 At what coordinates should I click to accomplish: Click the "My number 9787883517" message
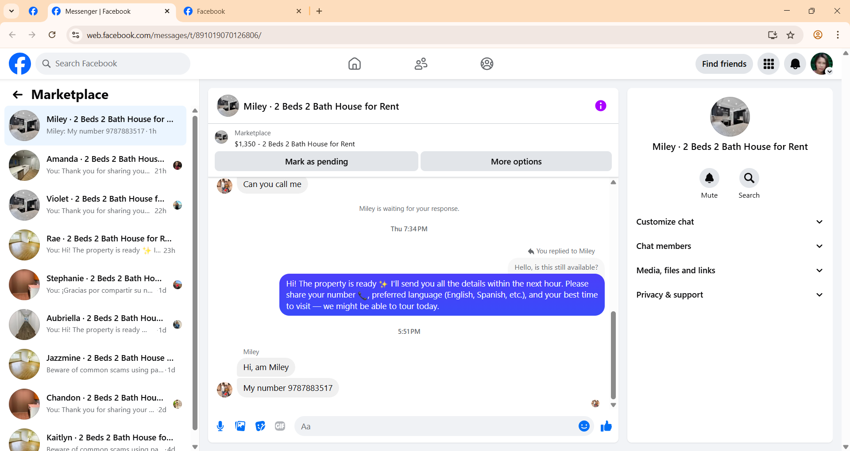288,388
